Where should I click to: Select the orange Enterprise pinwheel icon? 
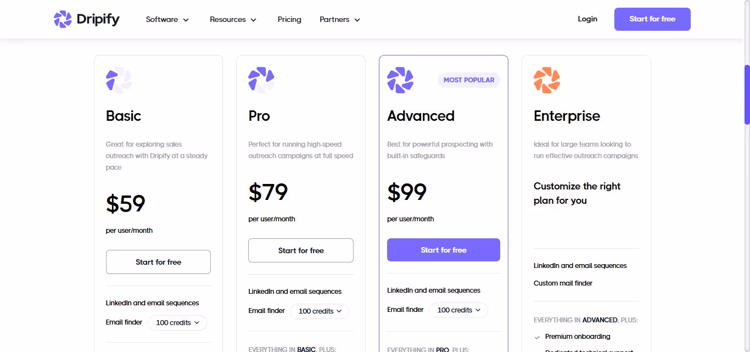pyautogui.click(x=547, y=79)
